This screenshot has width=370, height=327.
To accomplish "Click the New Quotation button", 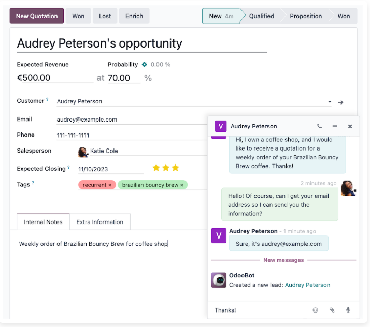I will click(37, 16).
